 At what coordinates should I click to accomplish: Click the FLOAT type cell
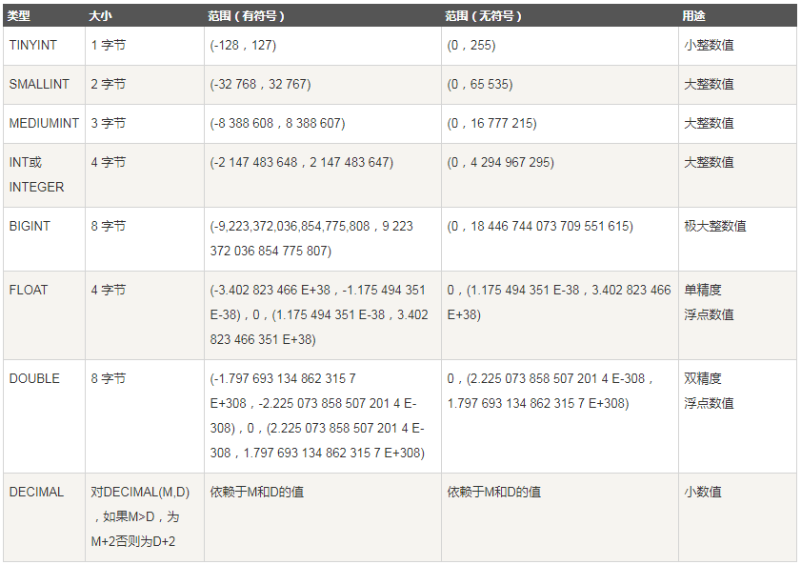click(45, 315)
